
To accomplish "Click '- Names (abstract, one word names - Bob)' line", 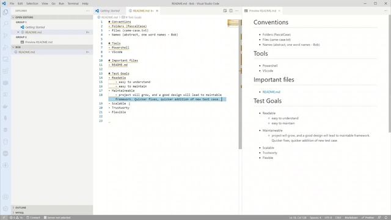I will click(x=143, y=35).
